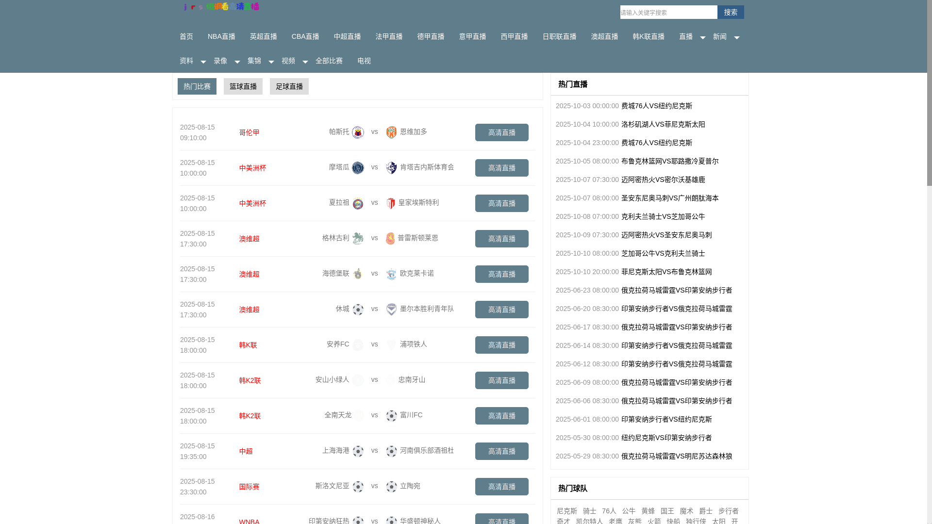
Task: Open the 哥伦甲 league link
Action: click(x=250, y=132)
